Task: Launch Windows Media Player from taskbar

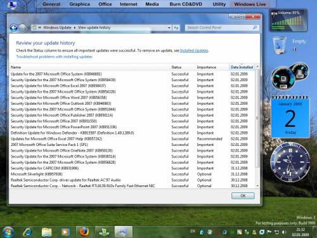Action: [65, 232]
